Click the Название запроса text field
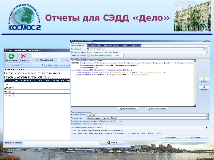Viewport: 214px width, 160px height. [x=148, y=46]
